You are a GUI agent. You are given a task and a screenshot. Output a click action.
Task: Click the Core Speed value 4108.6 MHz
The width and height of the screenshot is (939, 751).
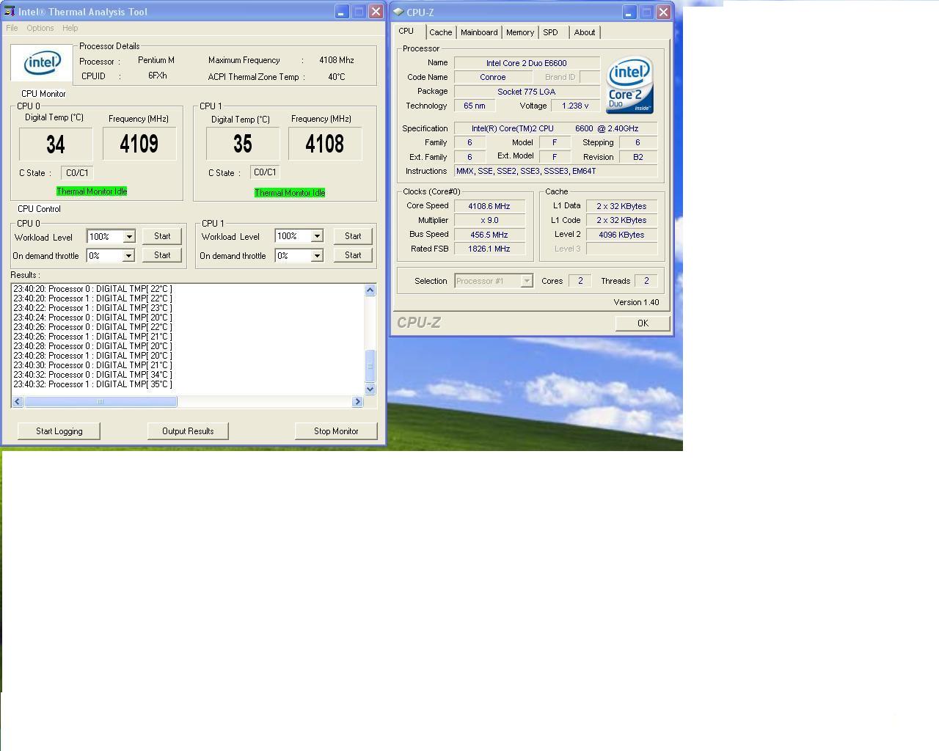(x=489, y=206)
